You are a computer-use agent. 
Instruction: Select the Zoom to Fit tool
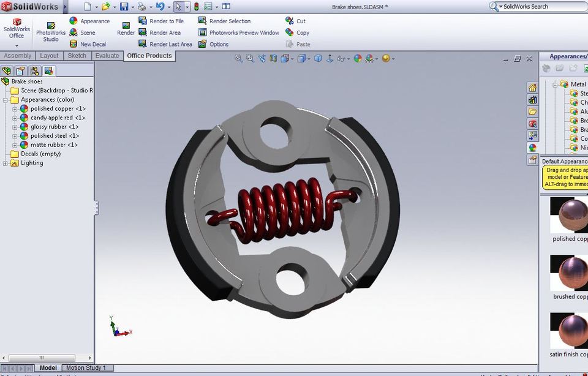[x=238, y=58]
